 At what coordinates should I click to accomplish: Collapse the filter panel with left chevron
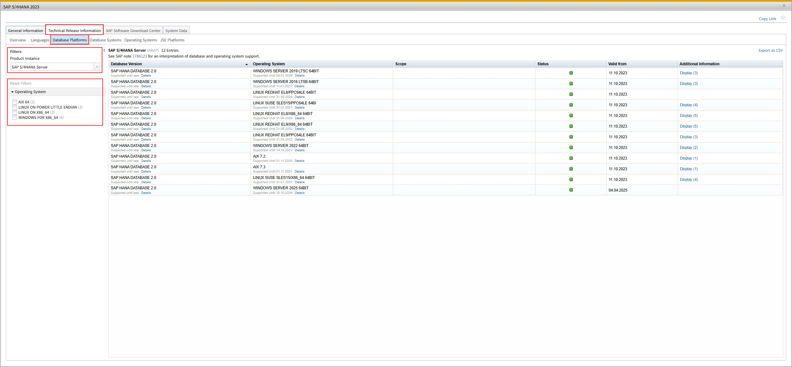(104, 50)
